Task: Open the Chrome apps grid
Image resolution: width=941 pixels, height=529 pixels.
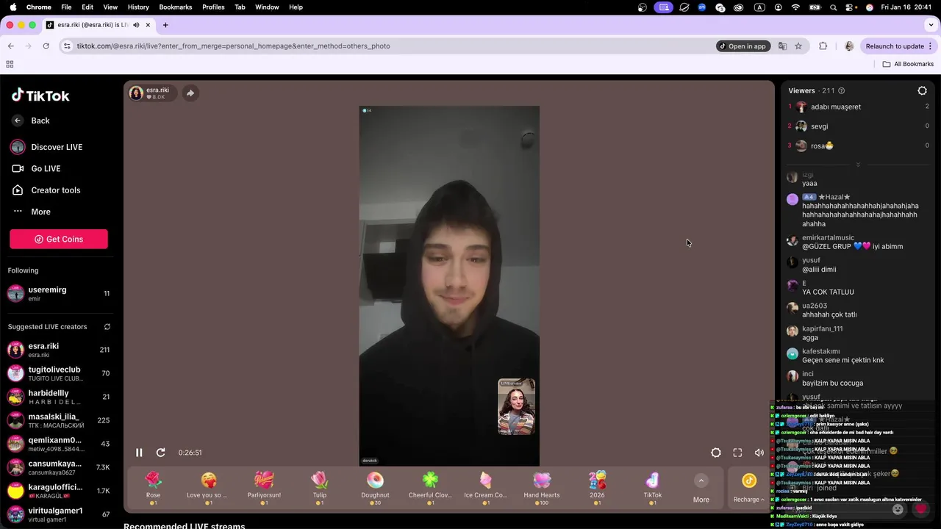Action: 10,64
